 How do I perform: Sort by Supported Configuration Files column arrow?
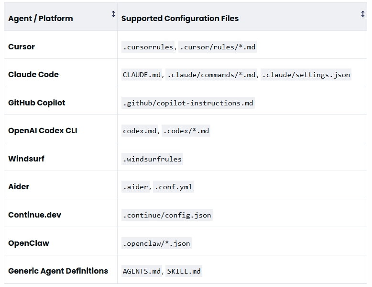[x=362, y=14]
